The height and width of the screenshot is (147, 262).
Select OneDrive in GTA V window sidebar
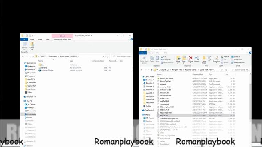[x=148, y=110]
